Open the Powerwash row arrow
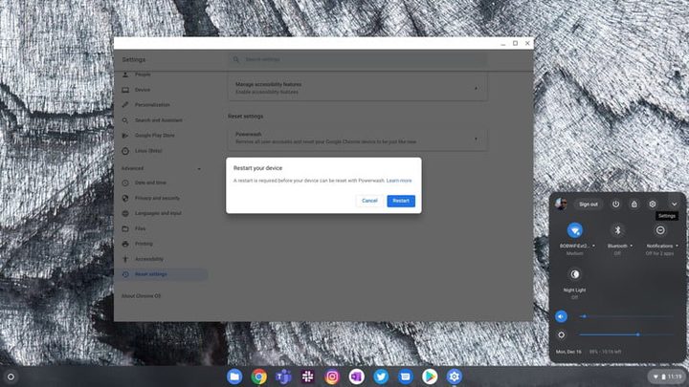 coord(476,139)
